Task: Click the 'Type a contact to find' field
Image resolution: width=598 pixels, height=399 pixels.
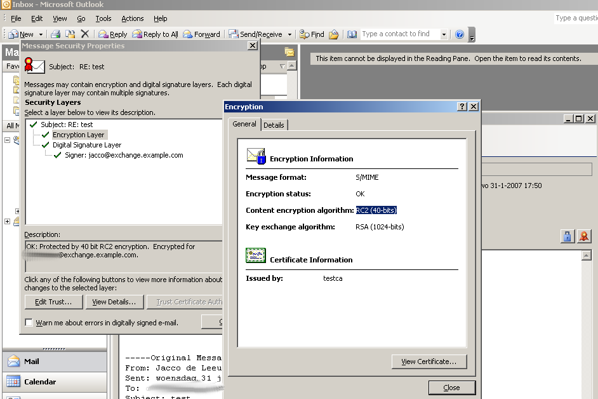Action: (x=400, y=34)
